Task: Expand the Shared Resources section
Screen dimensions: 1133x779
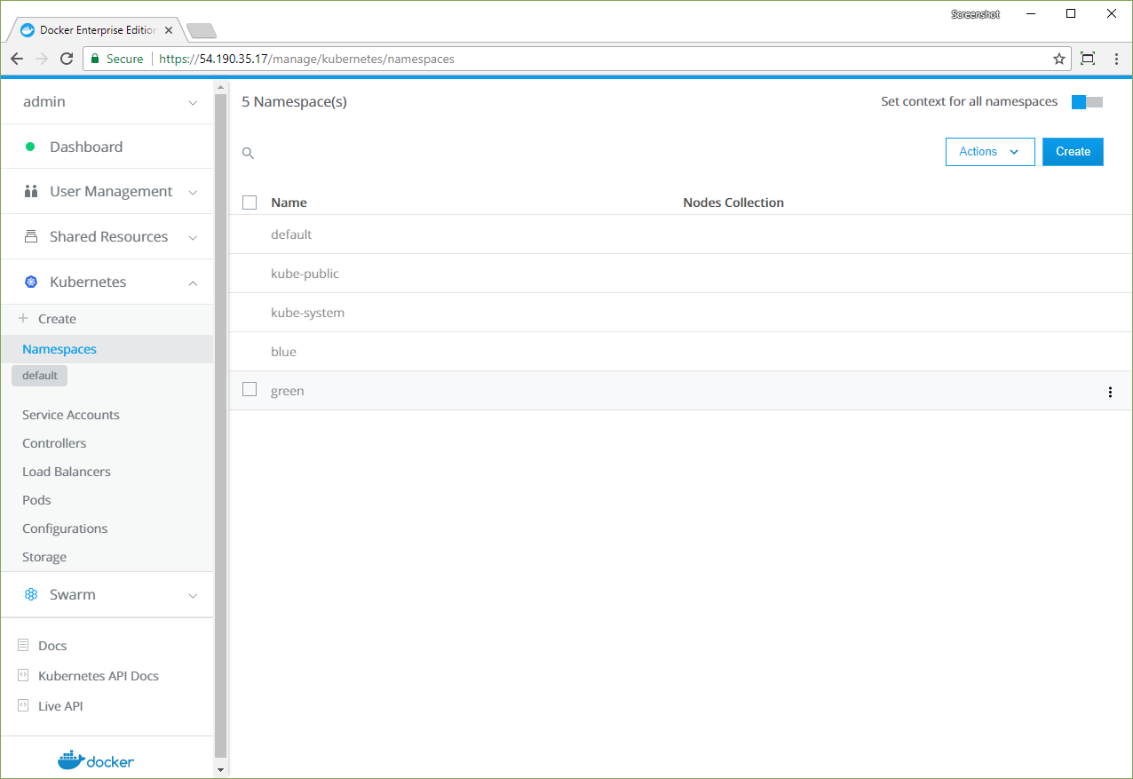Action: pyautogui.click(x=108, y=237)
